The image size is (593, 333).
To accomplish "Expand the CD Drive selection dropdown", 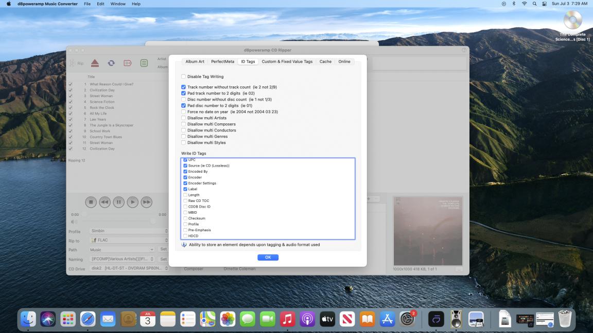I will point(129,268).
